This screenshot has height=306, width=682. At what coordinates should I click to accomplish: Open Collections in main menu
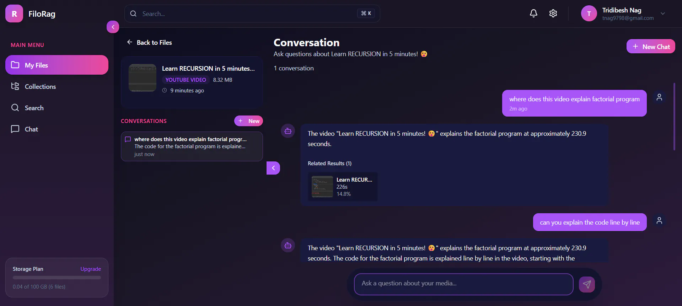click(57, 86)
